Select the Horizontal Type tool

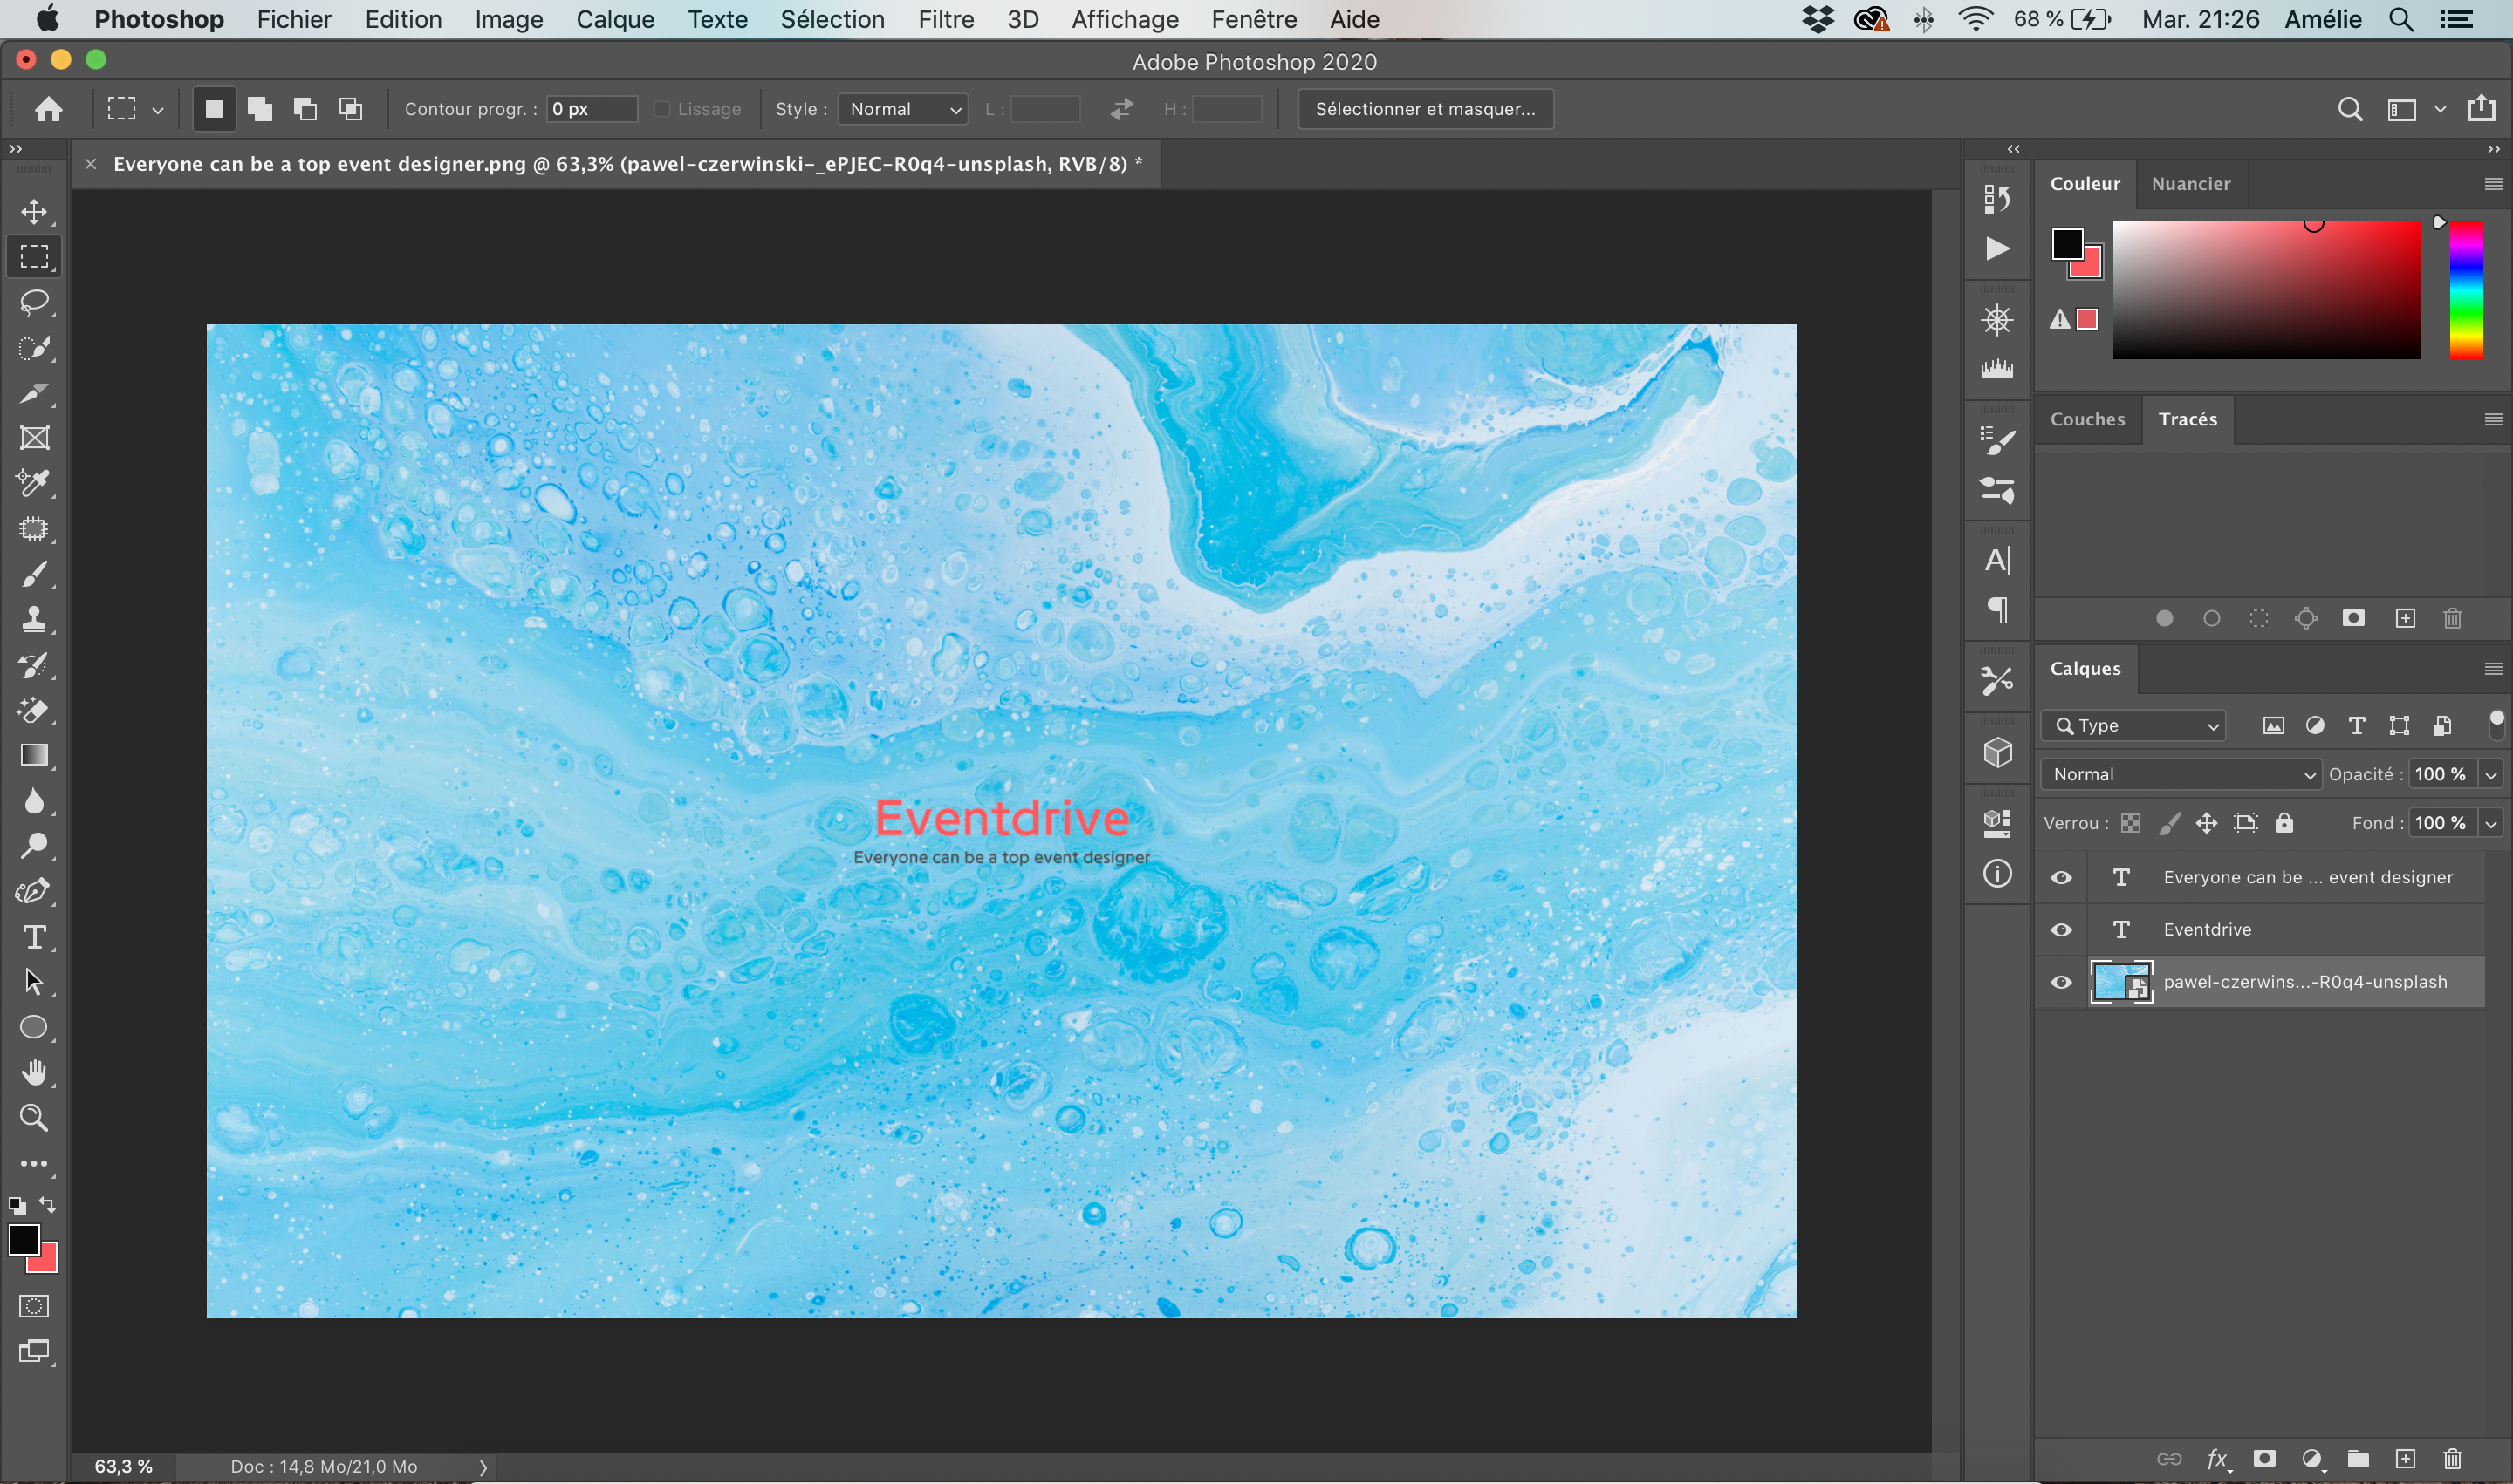click(34, 937)
